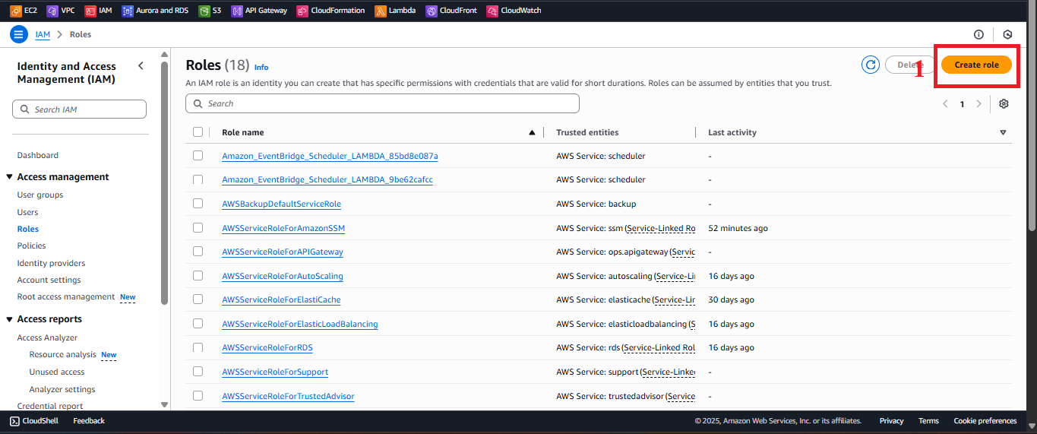Viewport: 1037px width, 434px height.
Task: Open Lambda service shortcut
Action: [x=395, y=11]
